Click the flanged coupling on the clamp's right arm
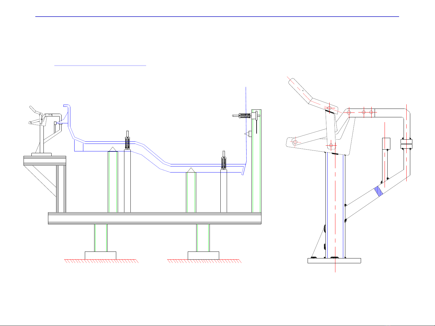Image resolution: width=435 pixels, height=326 pixels. tap(406, 144)
